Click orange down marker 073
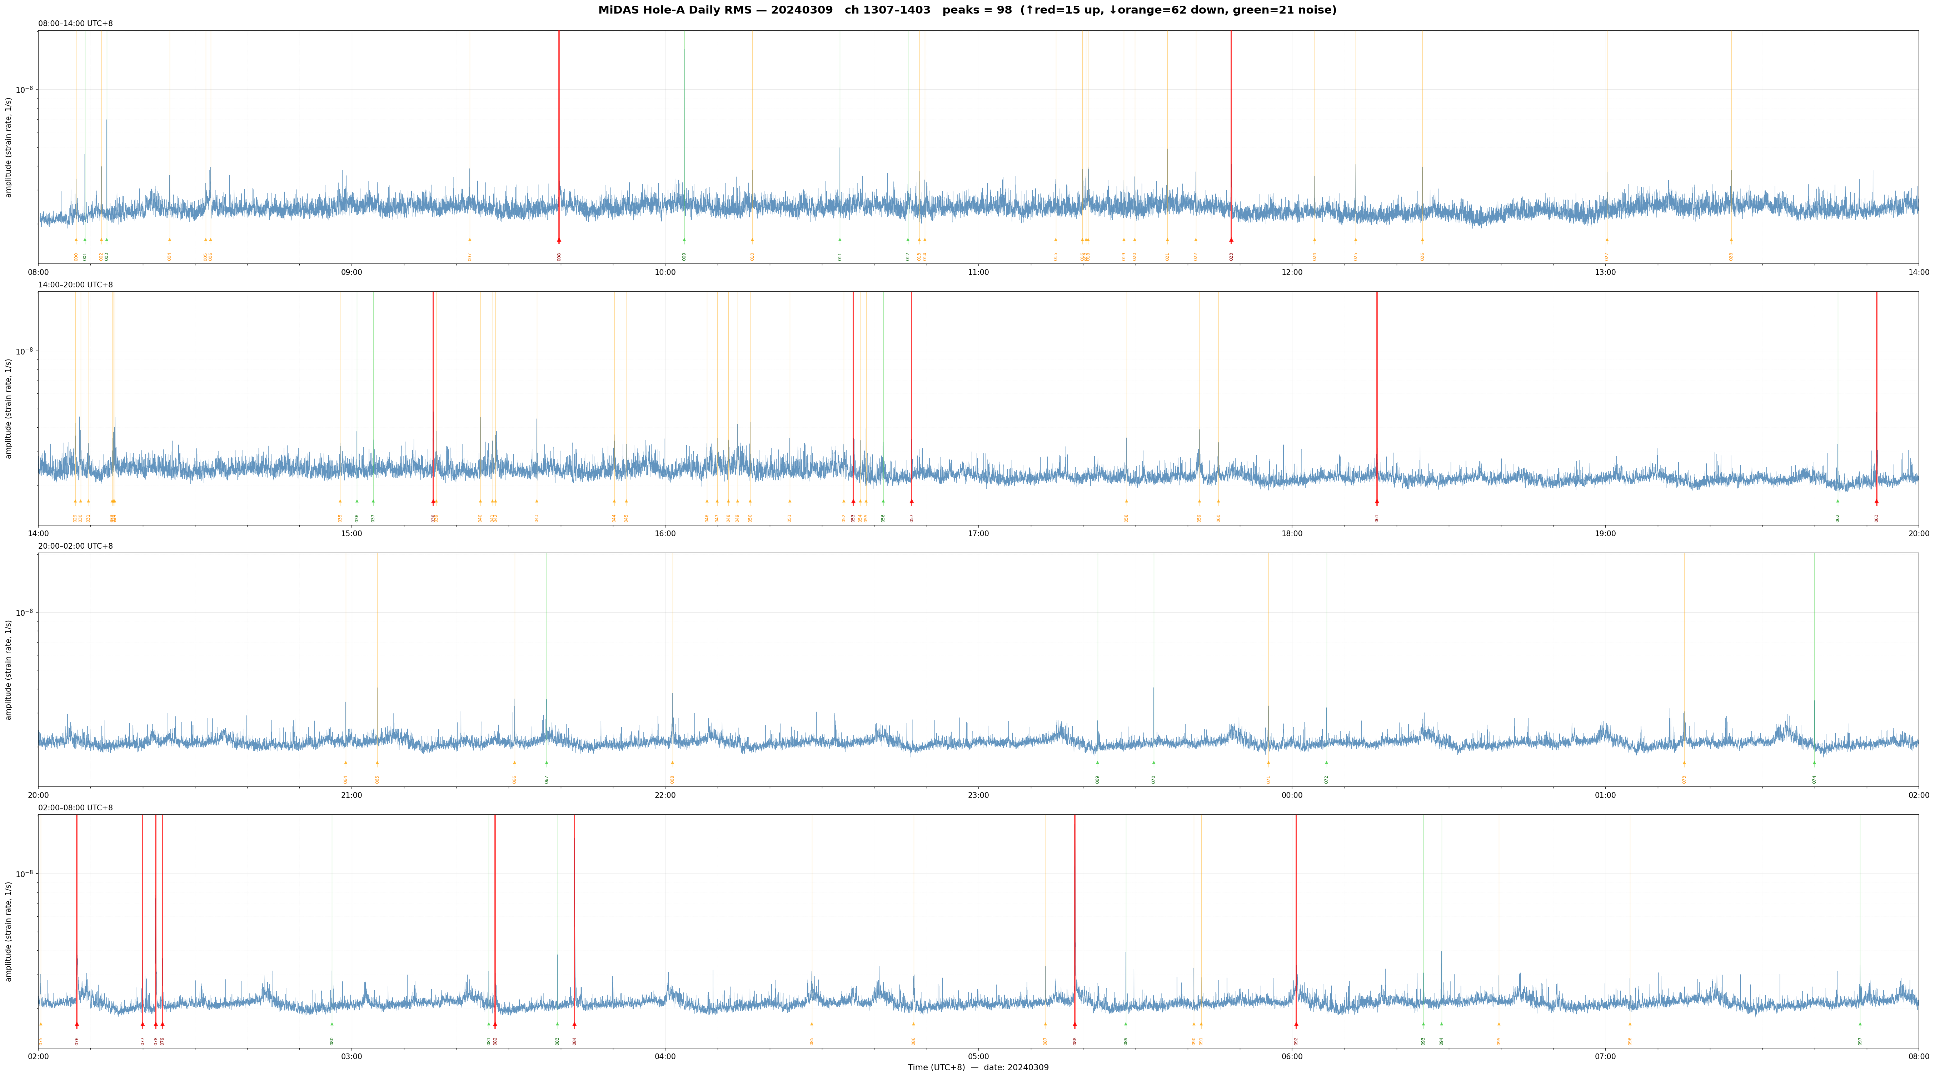Screen dimensions: 1935x1077 1684,763
